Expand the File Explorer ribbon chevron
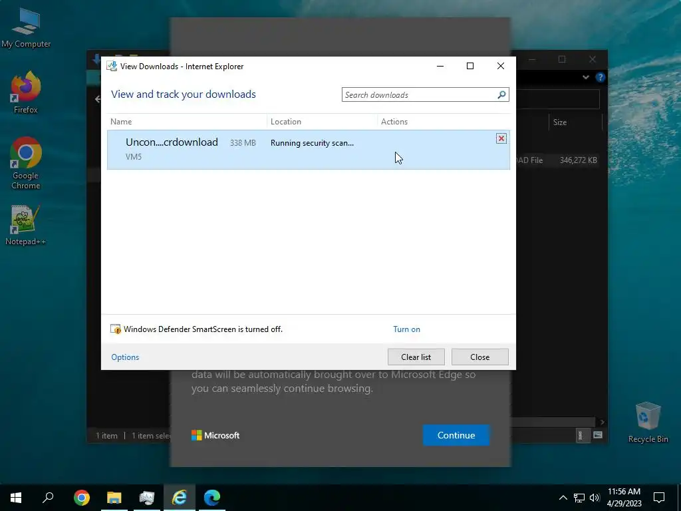Image resolution: width=681 pixels, height=511 pixels. click(x=586, y=77)
